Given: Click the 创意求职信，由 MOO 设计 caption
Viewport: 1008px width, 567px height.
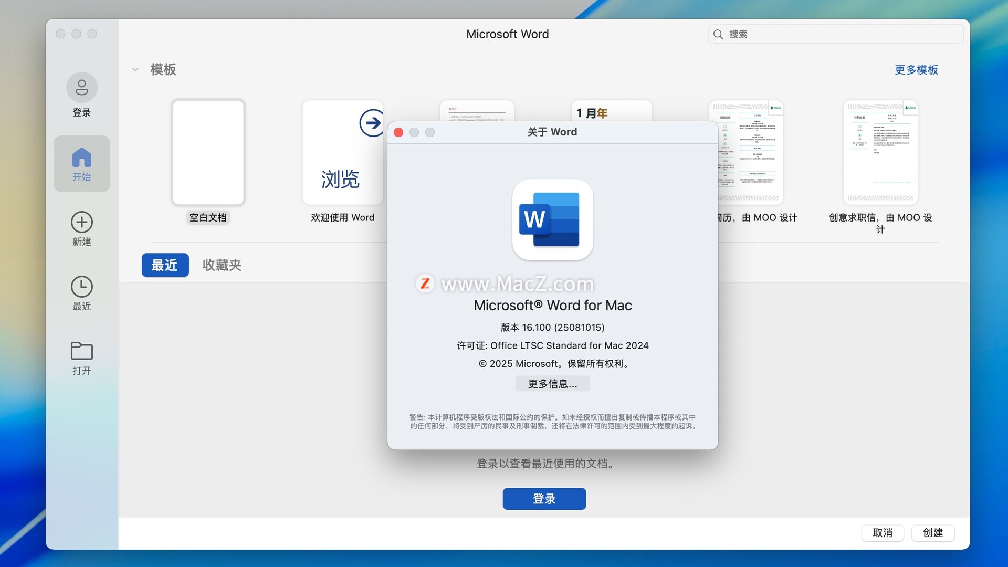Looking at the screenshot, I should coord(880,223).
